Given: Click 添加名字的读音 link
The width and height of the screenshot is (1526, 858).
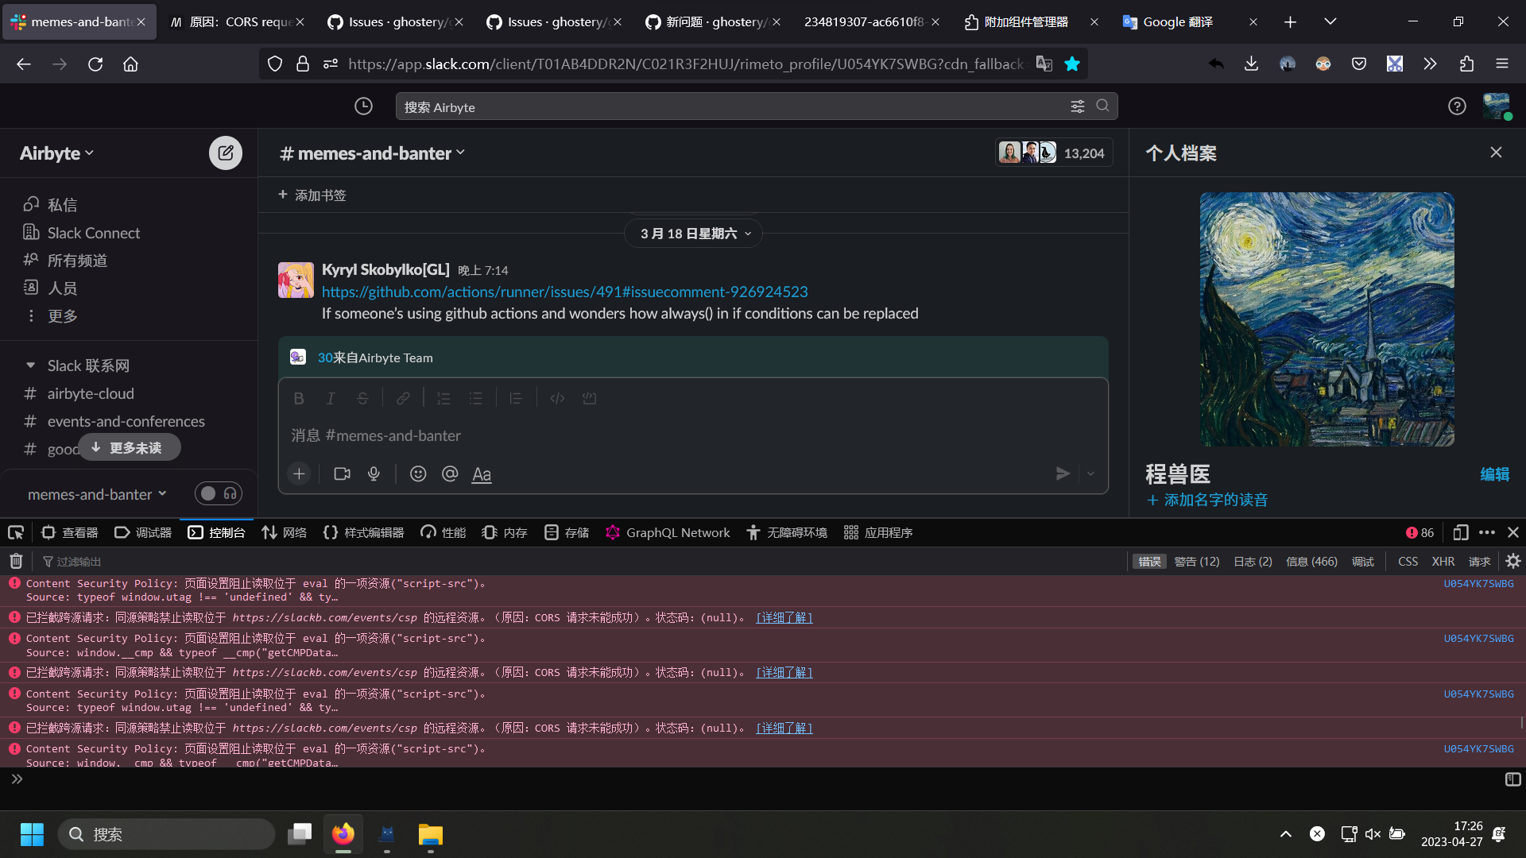Looking at the screenshot, I should 1207,500.
